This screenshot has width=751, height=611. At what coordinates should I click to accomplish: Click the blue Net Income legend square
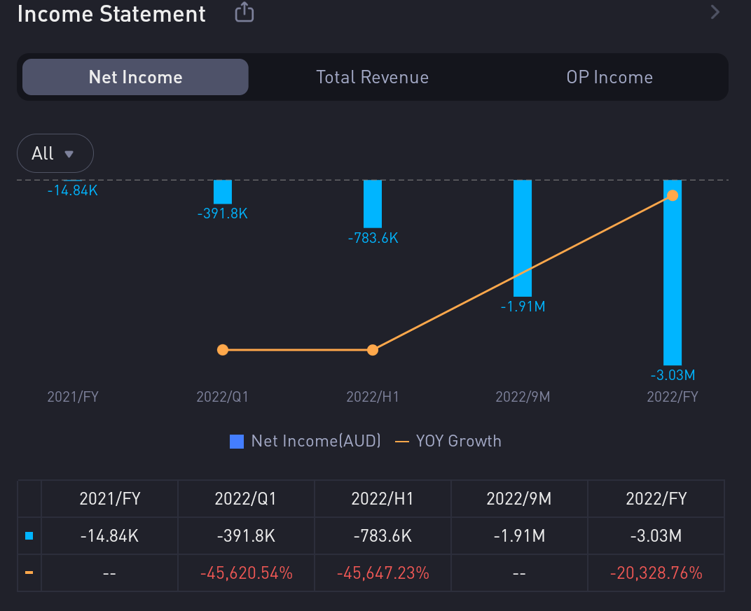(237, 442)
